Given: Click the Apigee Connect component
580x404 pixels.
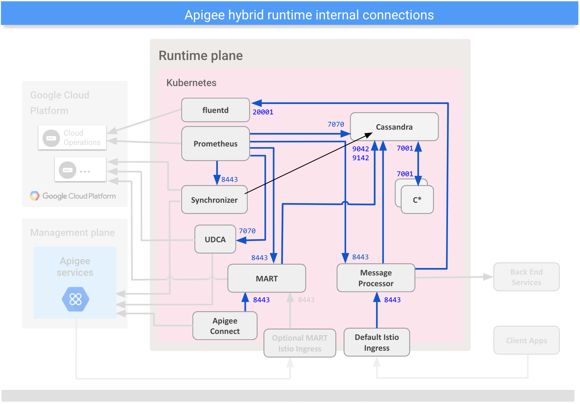Looking at the screenshot, I should (x=225, y=326).
